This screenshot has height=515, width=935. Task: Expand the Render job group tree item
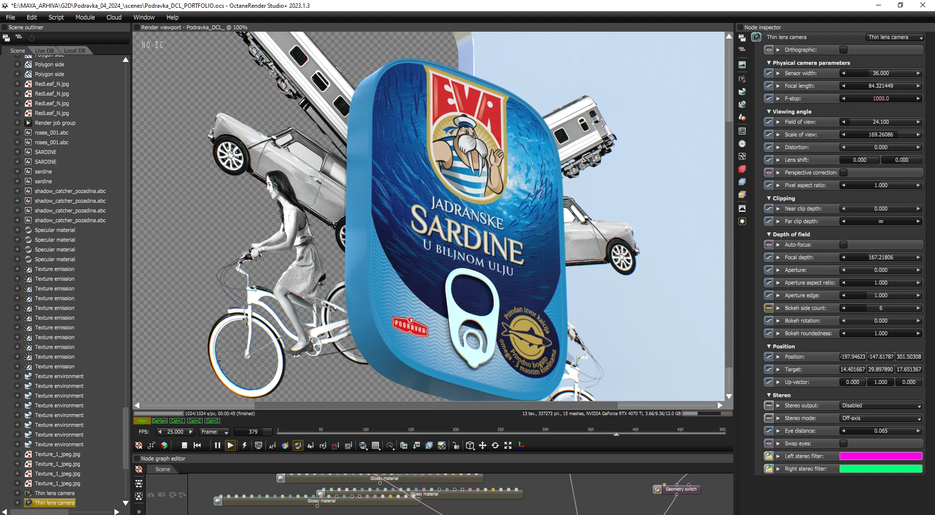point(17,123)
